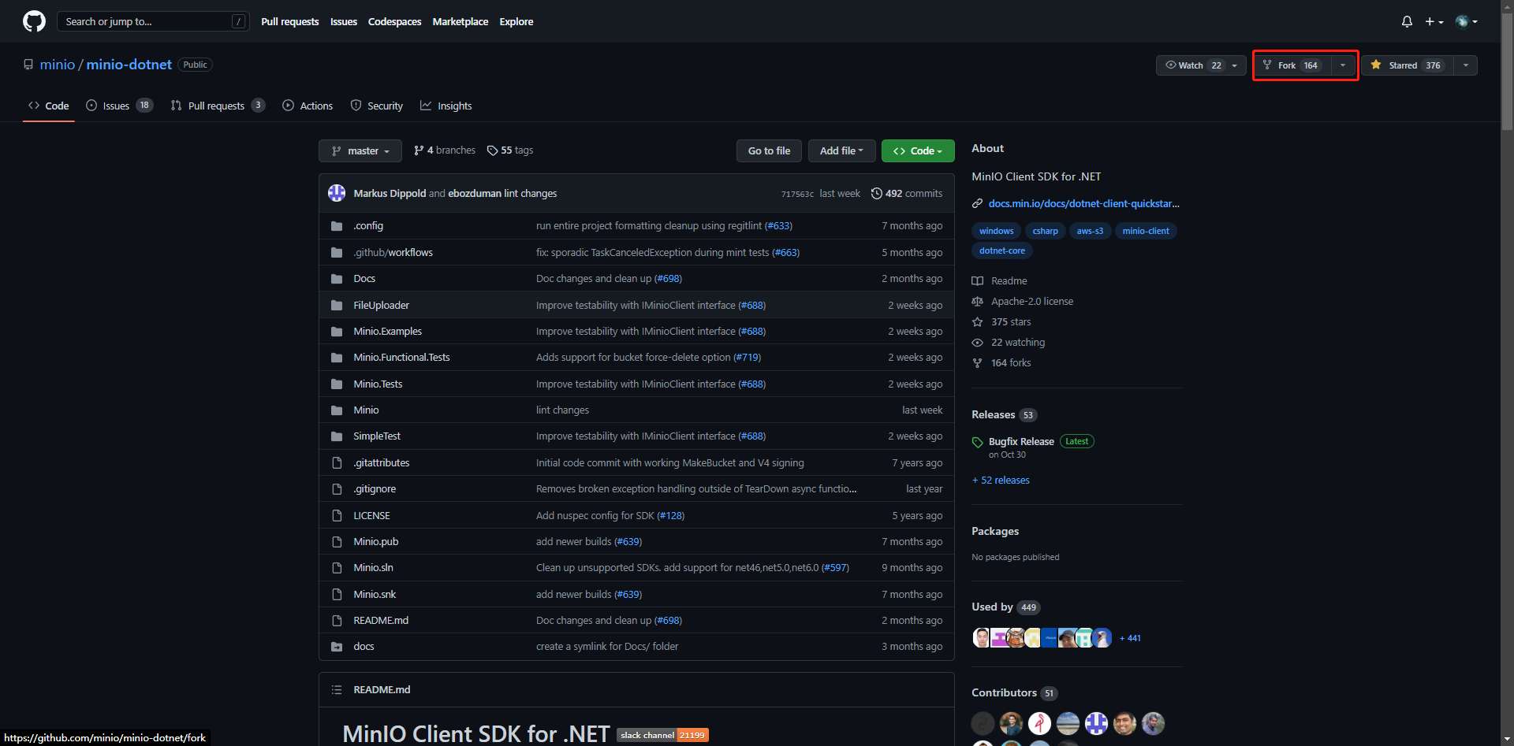Open the notifications bell
The image size is (1514, 746).
(1407, 21)
